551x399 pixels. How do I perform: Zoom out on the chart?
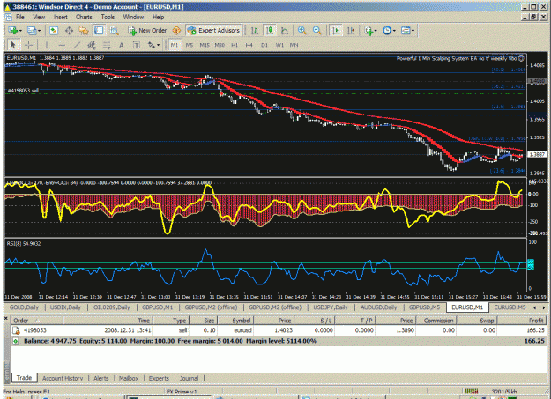click(x=317, y=31)
